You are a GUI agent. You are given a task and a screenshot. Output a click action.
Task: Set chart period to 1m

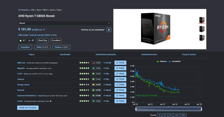(x=159, y=115)
